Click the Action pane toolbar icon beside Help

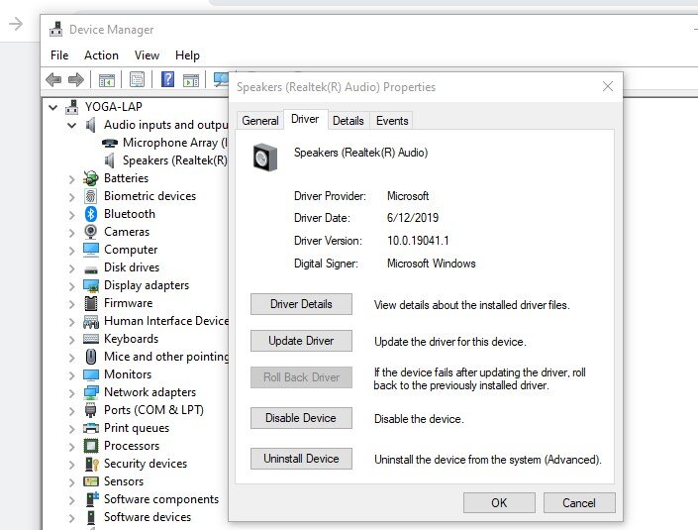click(190, 80)
